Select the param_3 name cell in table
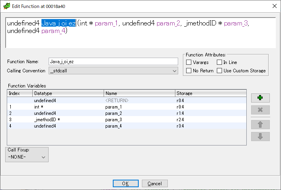 (x=140, y=120)
